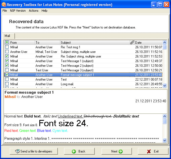The image size is (171, 159).
Task: Toggle the select-all checkbox in the header
Action: (x=7, y=42)
